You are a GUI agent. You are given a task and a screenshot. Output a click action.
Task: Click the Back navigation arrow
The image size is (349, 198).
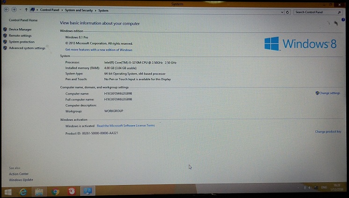click(x=7, y=9)
